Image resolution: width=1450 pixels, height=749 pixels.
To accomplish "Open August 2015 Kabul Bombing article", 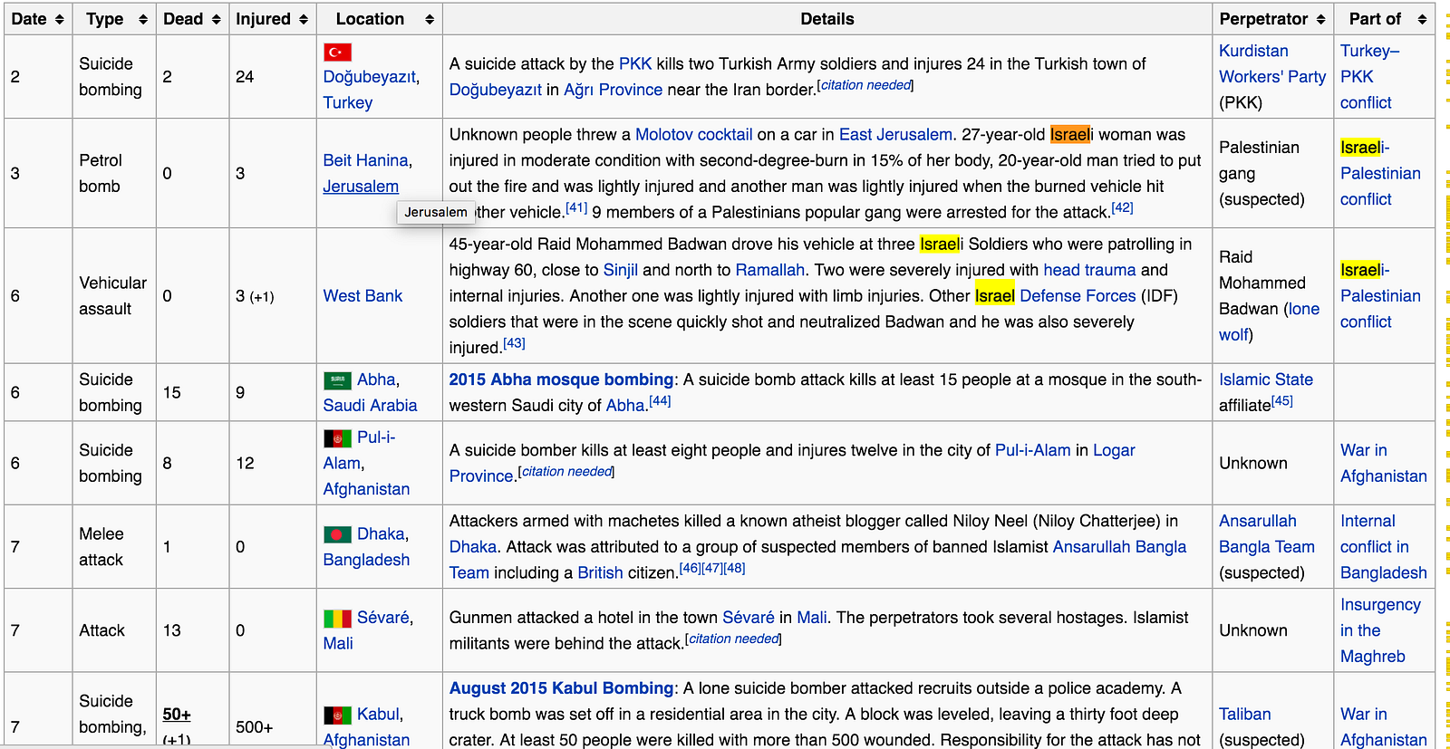I will (561, 688).
